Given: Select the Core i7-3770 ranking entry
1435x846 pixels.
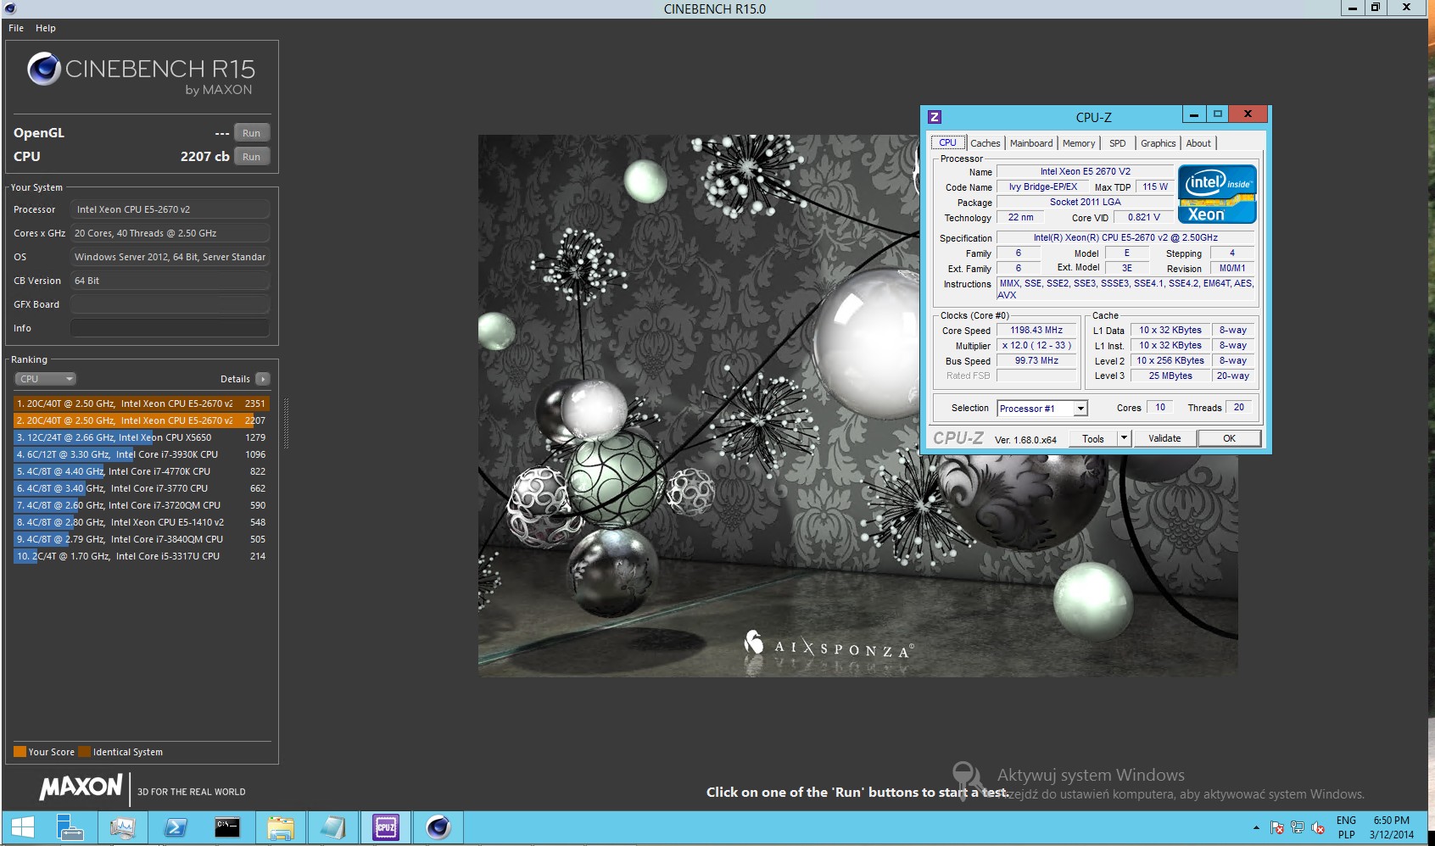Looking at the screenshot, I should pos(141,488).
